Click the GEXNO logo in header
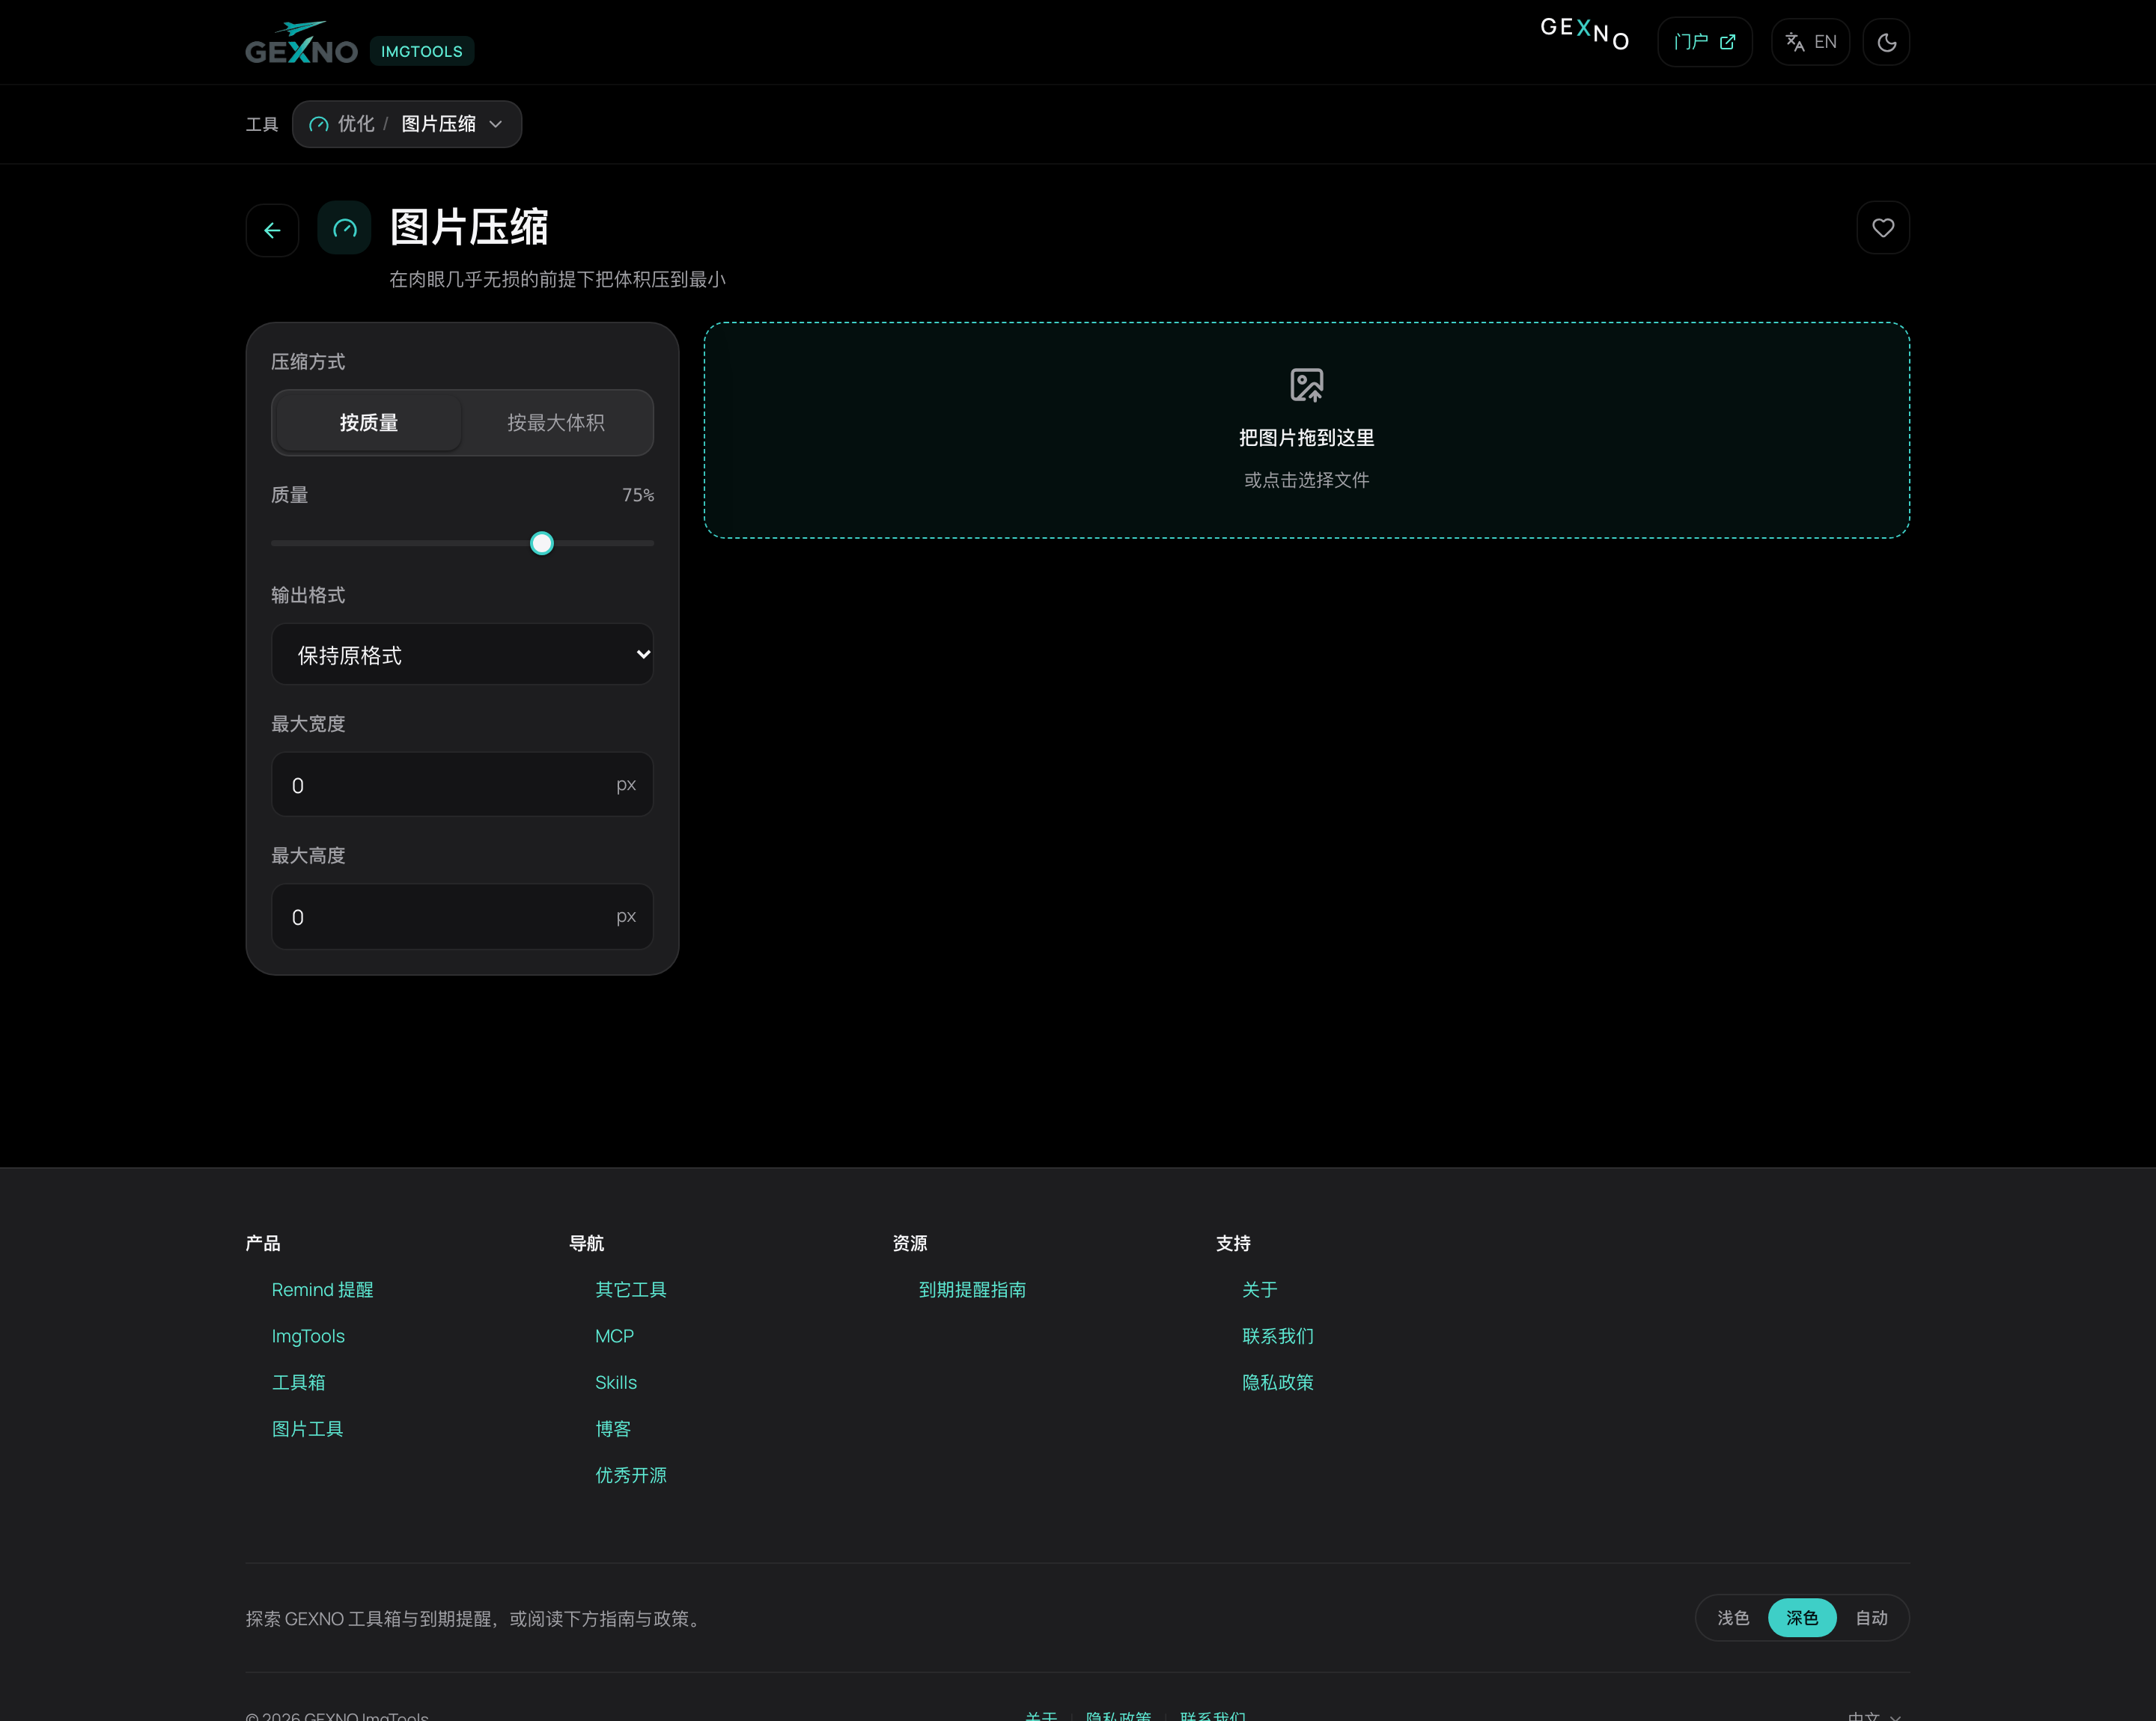The image size is (2156, 1721). tap(301, 43)
